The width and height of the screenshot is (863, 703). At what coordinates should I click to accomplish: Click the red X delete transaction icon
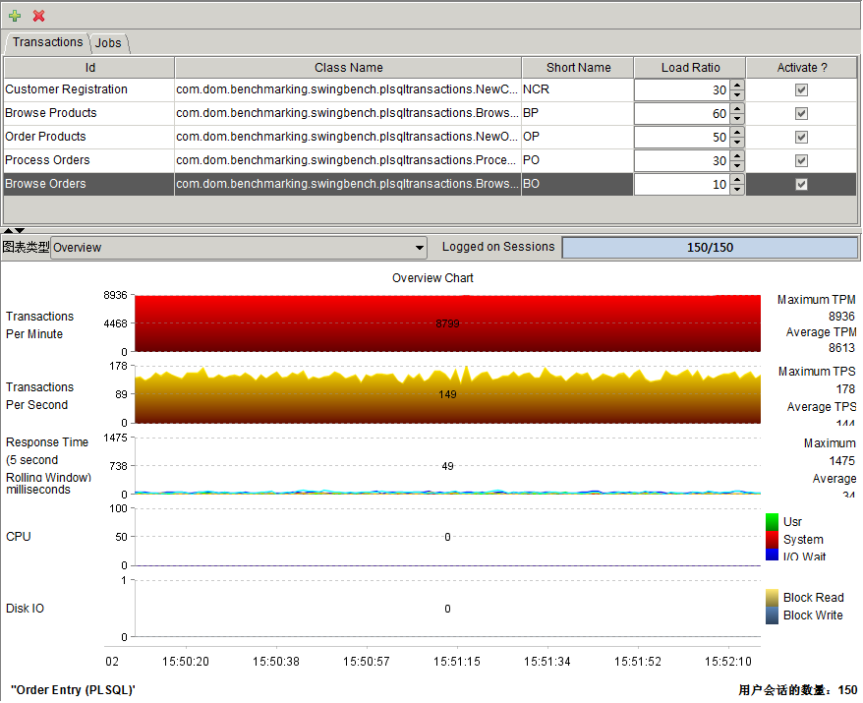pos(39,16)
